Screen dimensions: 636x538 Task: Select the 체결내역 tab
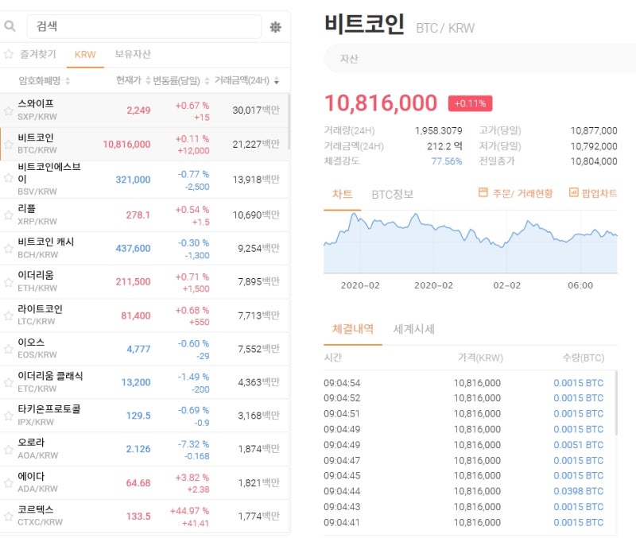click(352, 328)
